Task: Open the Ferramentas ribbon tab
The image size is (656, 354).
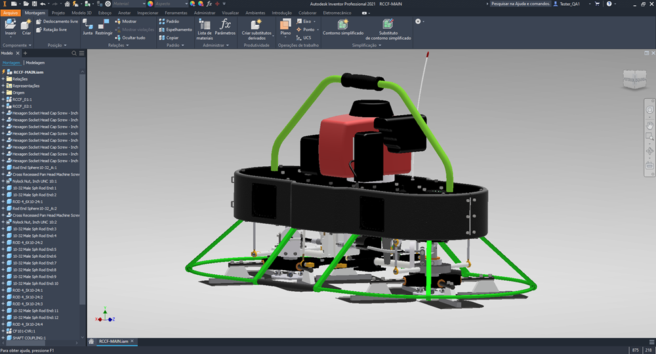Action: [176, 13]
